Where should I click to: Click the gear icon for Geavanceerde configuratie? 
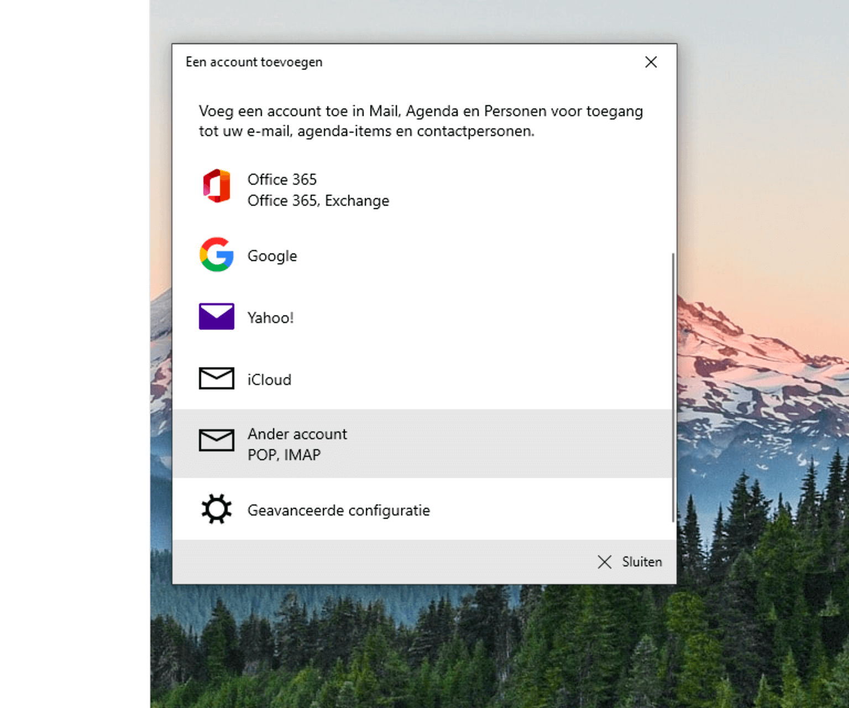coord(216,509)
